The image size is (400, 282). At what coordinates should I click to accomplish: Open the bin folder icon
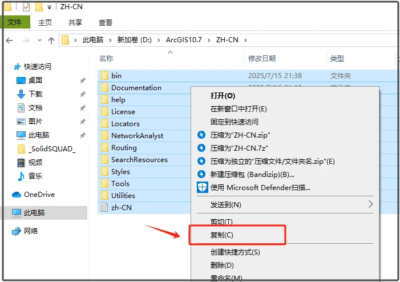coord(104,75)
